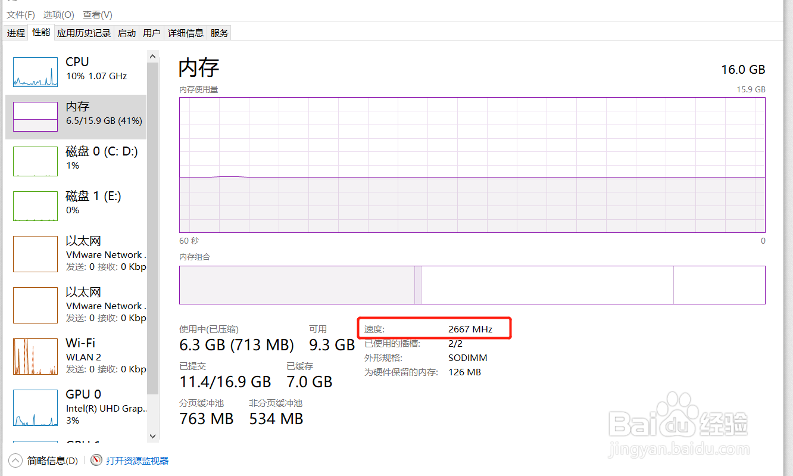The width and height of the screenshot is (793, 476).
Task: Open the 查看(V) menu
Action: [x=98, y=14]
